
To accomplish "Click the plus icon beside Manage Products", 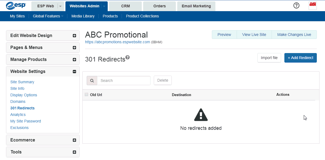I will click(x=74, y=60).
